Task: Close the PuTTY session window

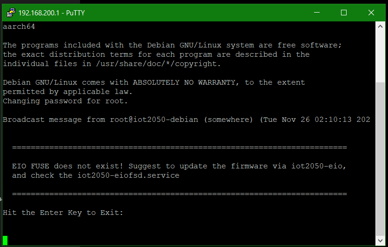Action: click(372, 13)
